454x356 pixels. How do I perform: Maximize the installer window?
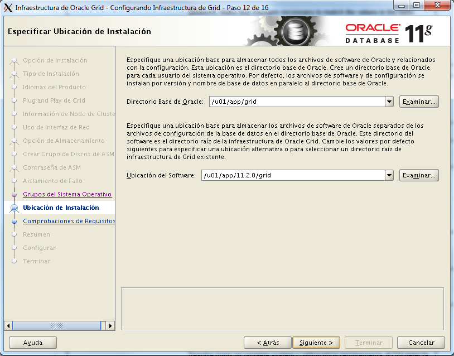tap(417, 6)
